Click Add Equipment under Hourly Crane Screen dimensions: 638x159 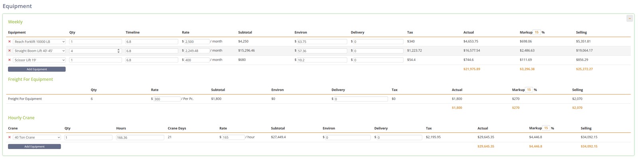click(x=34, y=147)
